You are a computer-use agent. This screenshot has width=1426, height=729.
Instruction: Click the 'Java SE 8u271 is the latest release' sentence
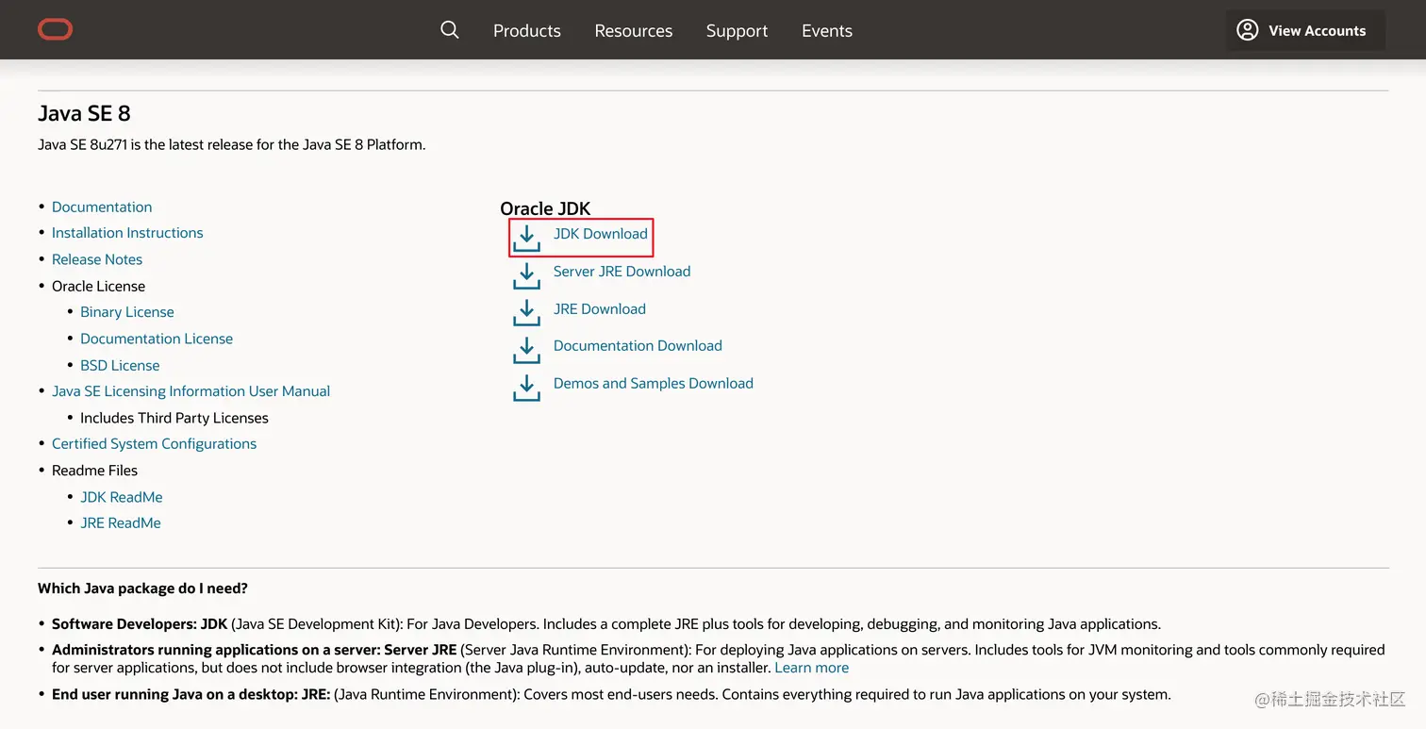tap(231, 145)
